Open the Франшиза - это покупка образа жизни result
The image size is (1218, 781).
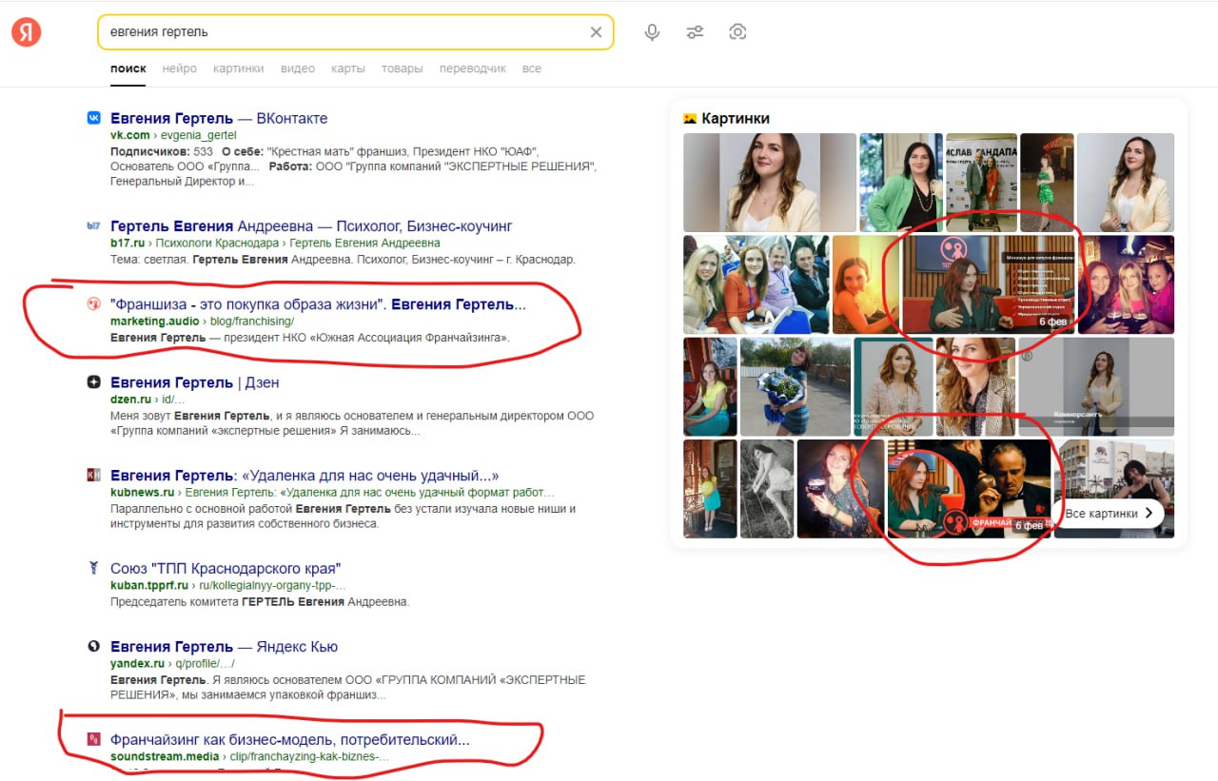[x=318, y=304]
